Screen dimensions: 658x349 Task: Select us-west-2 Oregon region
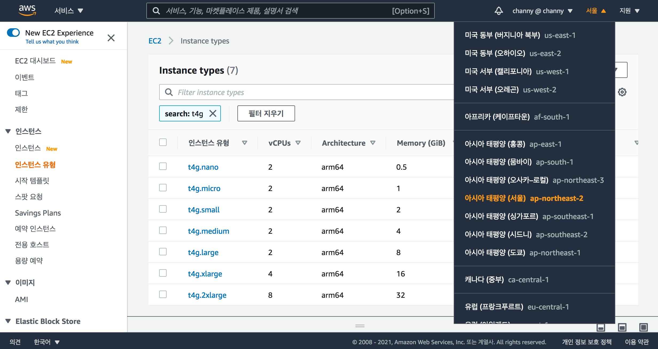[x=510, y=90]
